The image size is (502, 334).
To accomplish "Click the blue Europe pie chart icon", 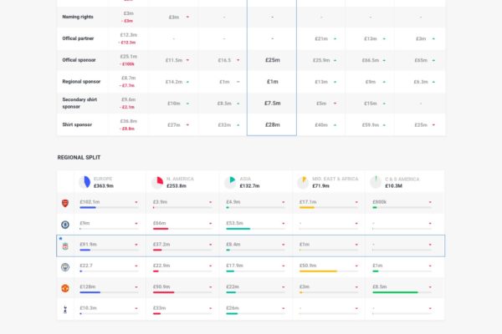I will (85, 182).
